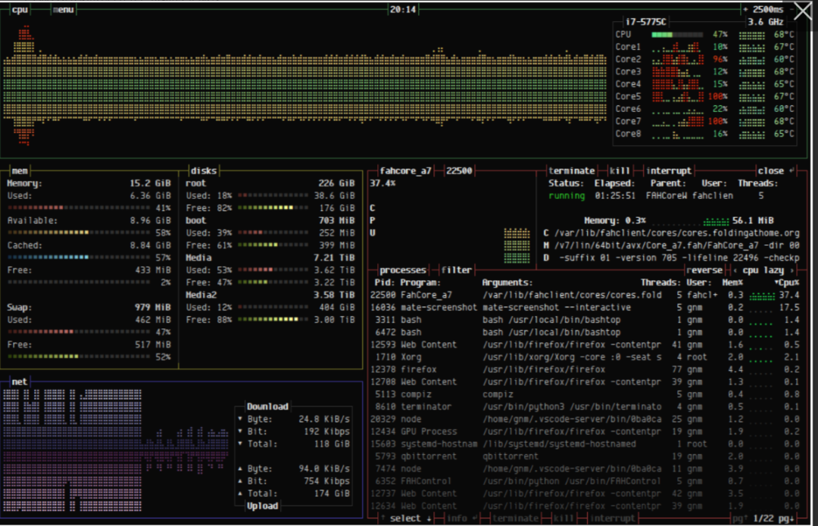Select the Xorg process row
Image resolution: width=818 pixels, height=526 pixels.
(x=585, y=357)
